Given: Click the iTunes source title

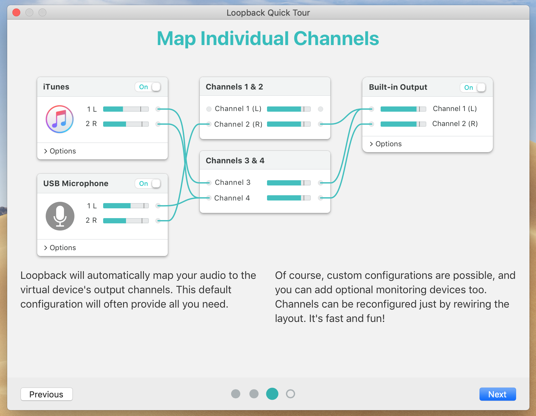Looking at the screenshot, I should click(x=56, y=87).
